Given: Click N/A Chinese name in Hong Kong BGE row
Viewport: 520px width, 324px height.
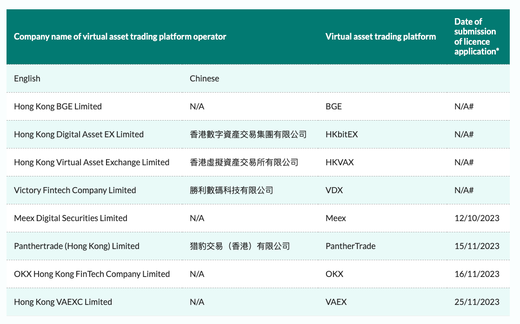Looking at the screenshot, I should 197,107.
